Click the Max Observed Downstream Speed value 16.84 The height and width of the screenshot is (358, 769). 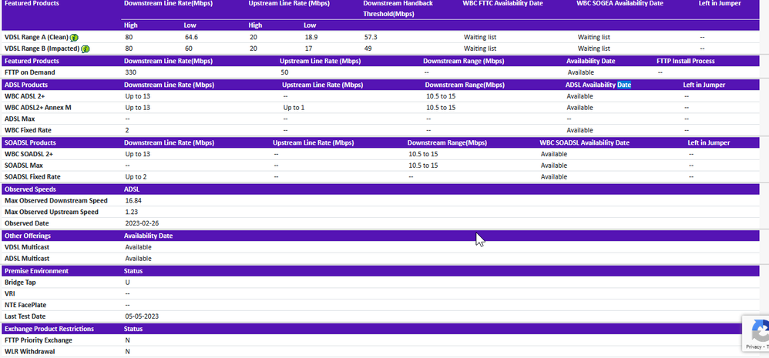[133, 200]
